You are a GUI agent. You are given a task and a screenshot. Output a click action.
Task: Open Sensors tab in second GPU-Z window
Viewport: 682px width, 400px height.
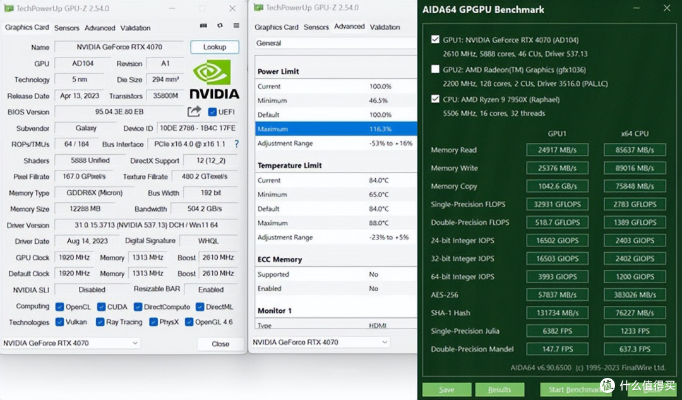[x=316, y=27]
